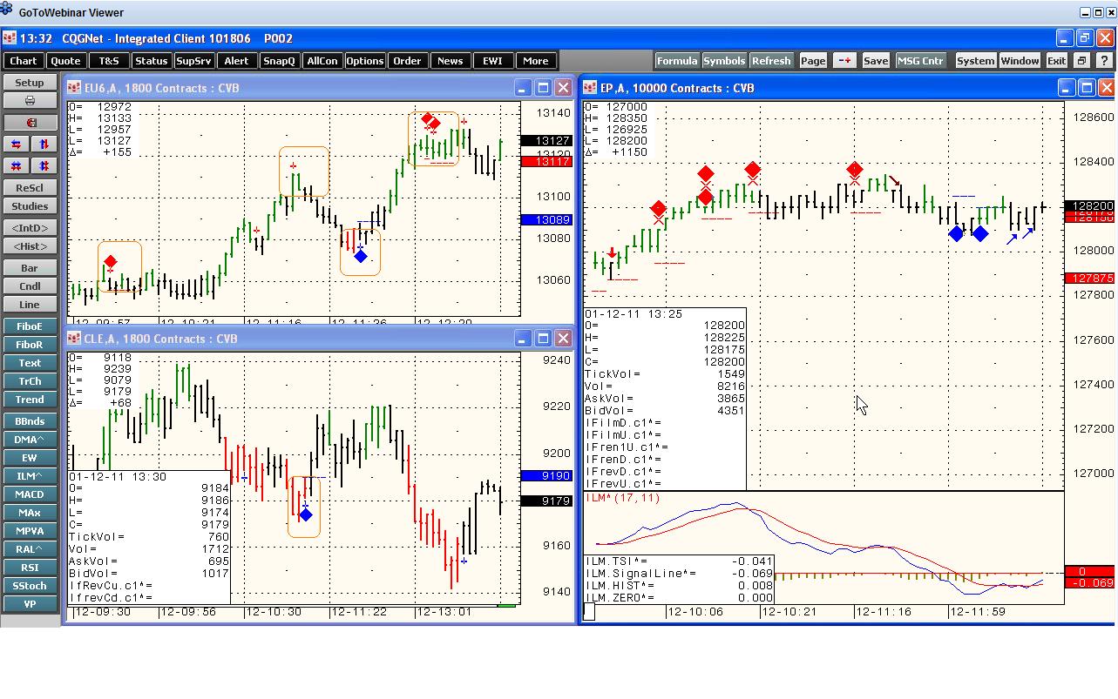Viewport: 1118px width, 699px height.
Task: Select the Text annotation tool
Action: pos(30,363)
